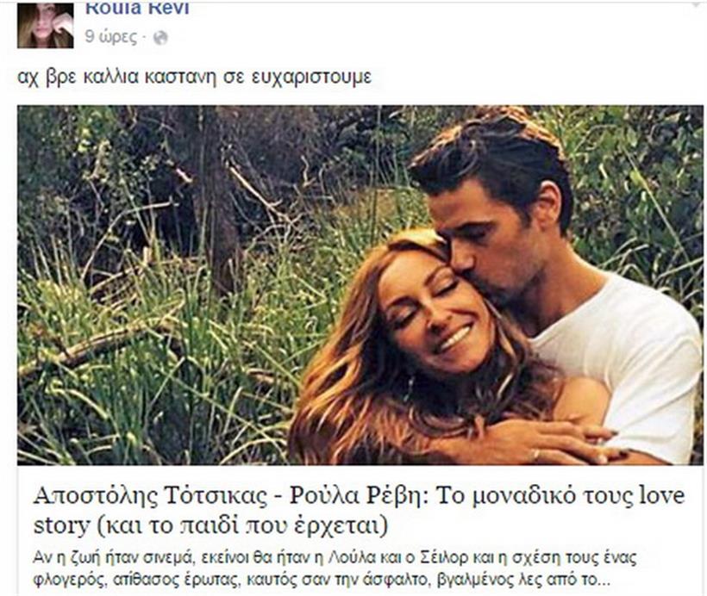Open the shared article couple photo
Screen dimensions: 707x596
[360, 285]
